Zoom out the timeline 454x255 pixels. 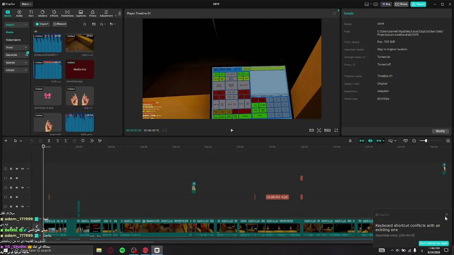point(414,141)
